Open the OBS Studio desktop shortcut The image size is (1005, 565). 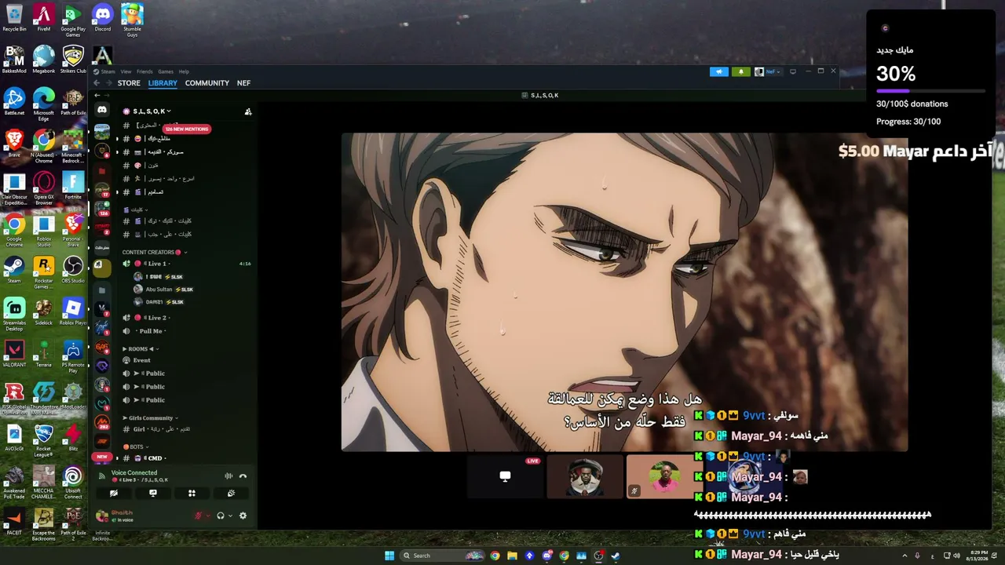[73, 270]
